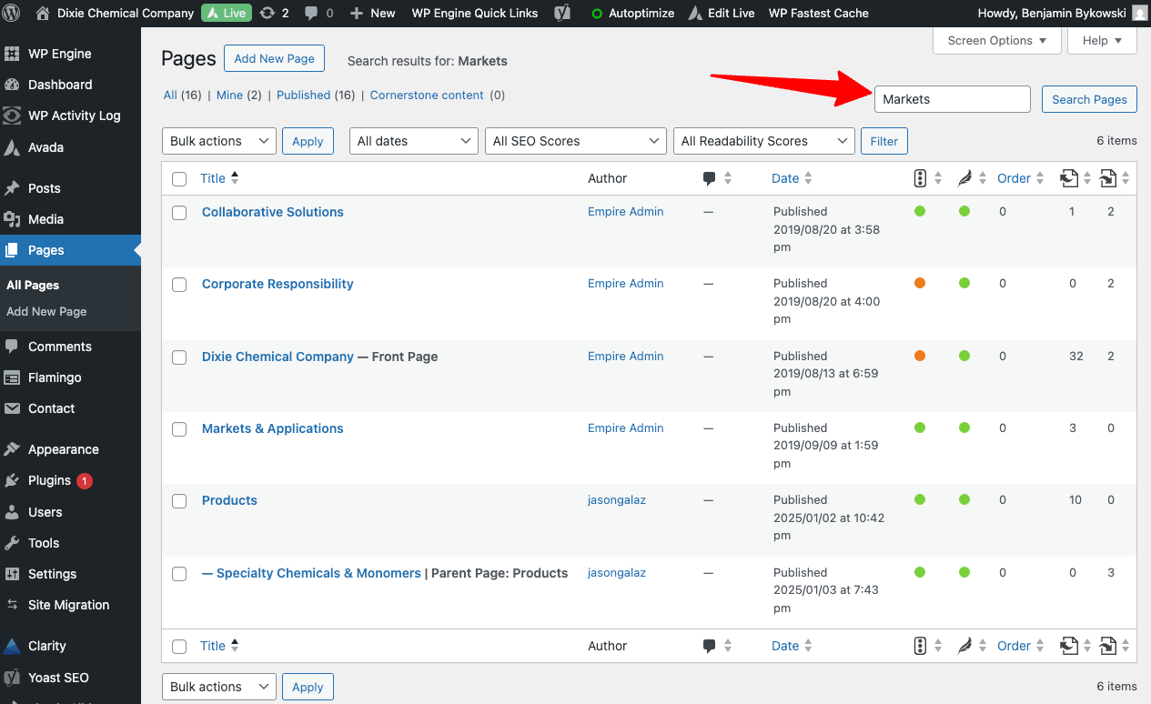Viewport: 1151px width, 704px height.
Task: Toggle the select-all checkbox in table header
Action: coord(179,179)
